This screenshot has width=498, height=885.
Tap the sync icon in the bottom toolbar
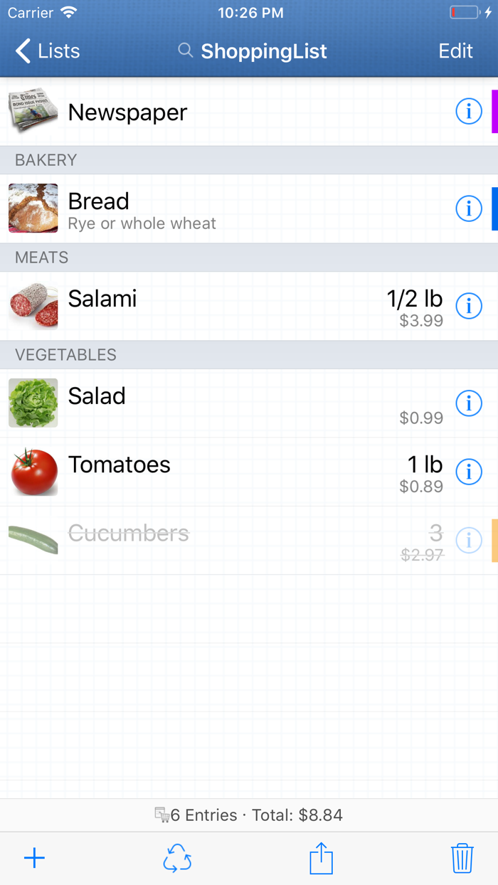pyautogui.click(x=177, y=858)
